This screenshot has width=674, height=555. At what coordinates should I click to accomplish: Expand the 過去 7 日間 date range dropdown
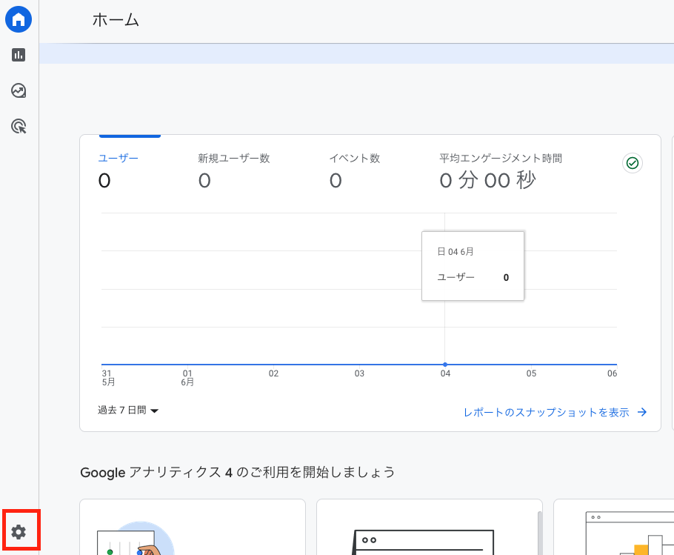[128, 411]
